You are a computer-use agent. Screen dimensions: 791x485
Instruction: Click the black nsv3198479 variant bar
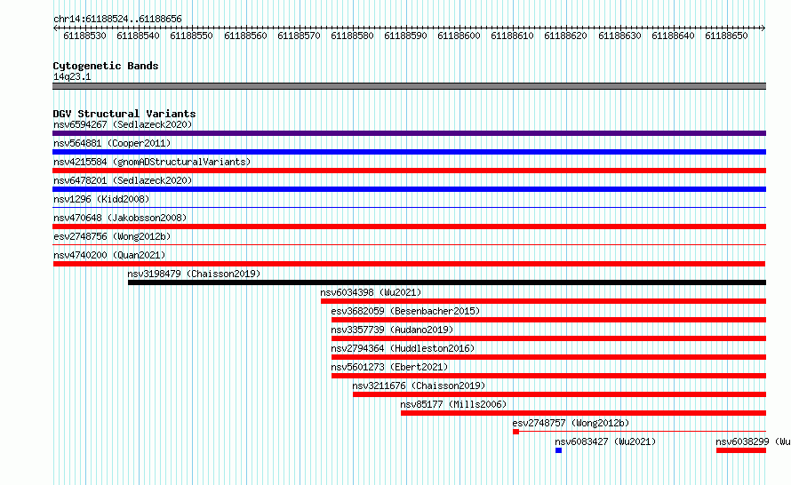447,282
